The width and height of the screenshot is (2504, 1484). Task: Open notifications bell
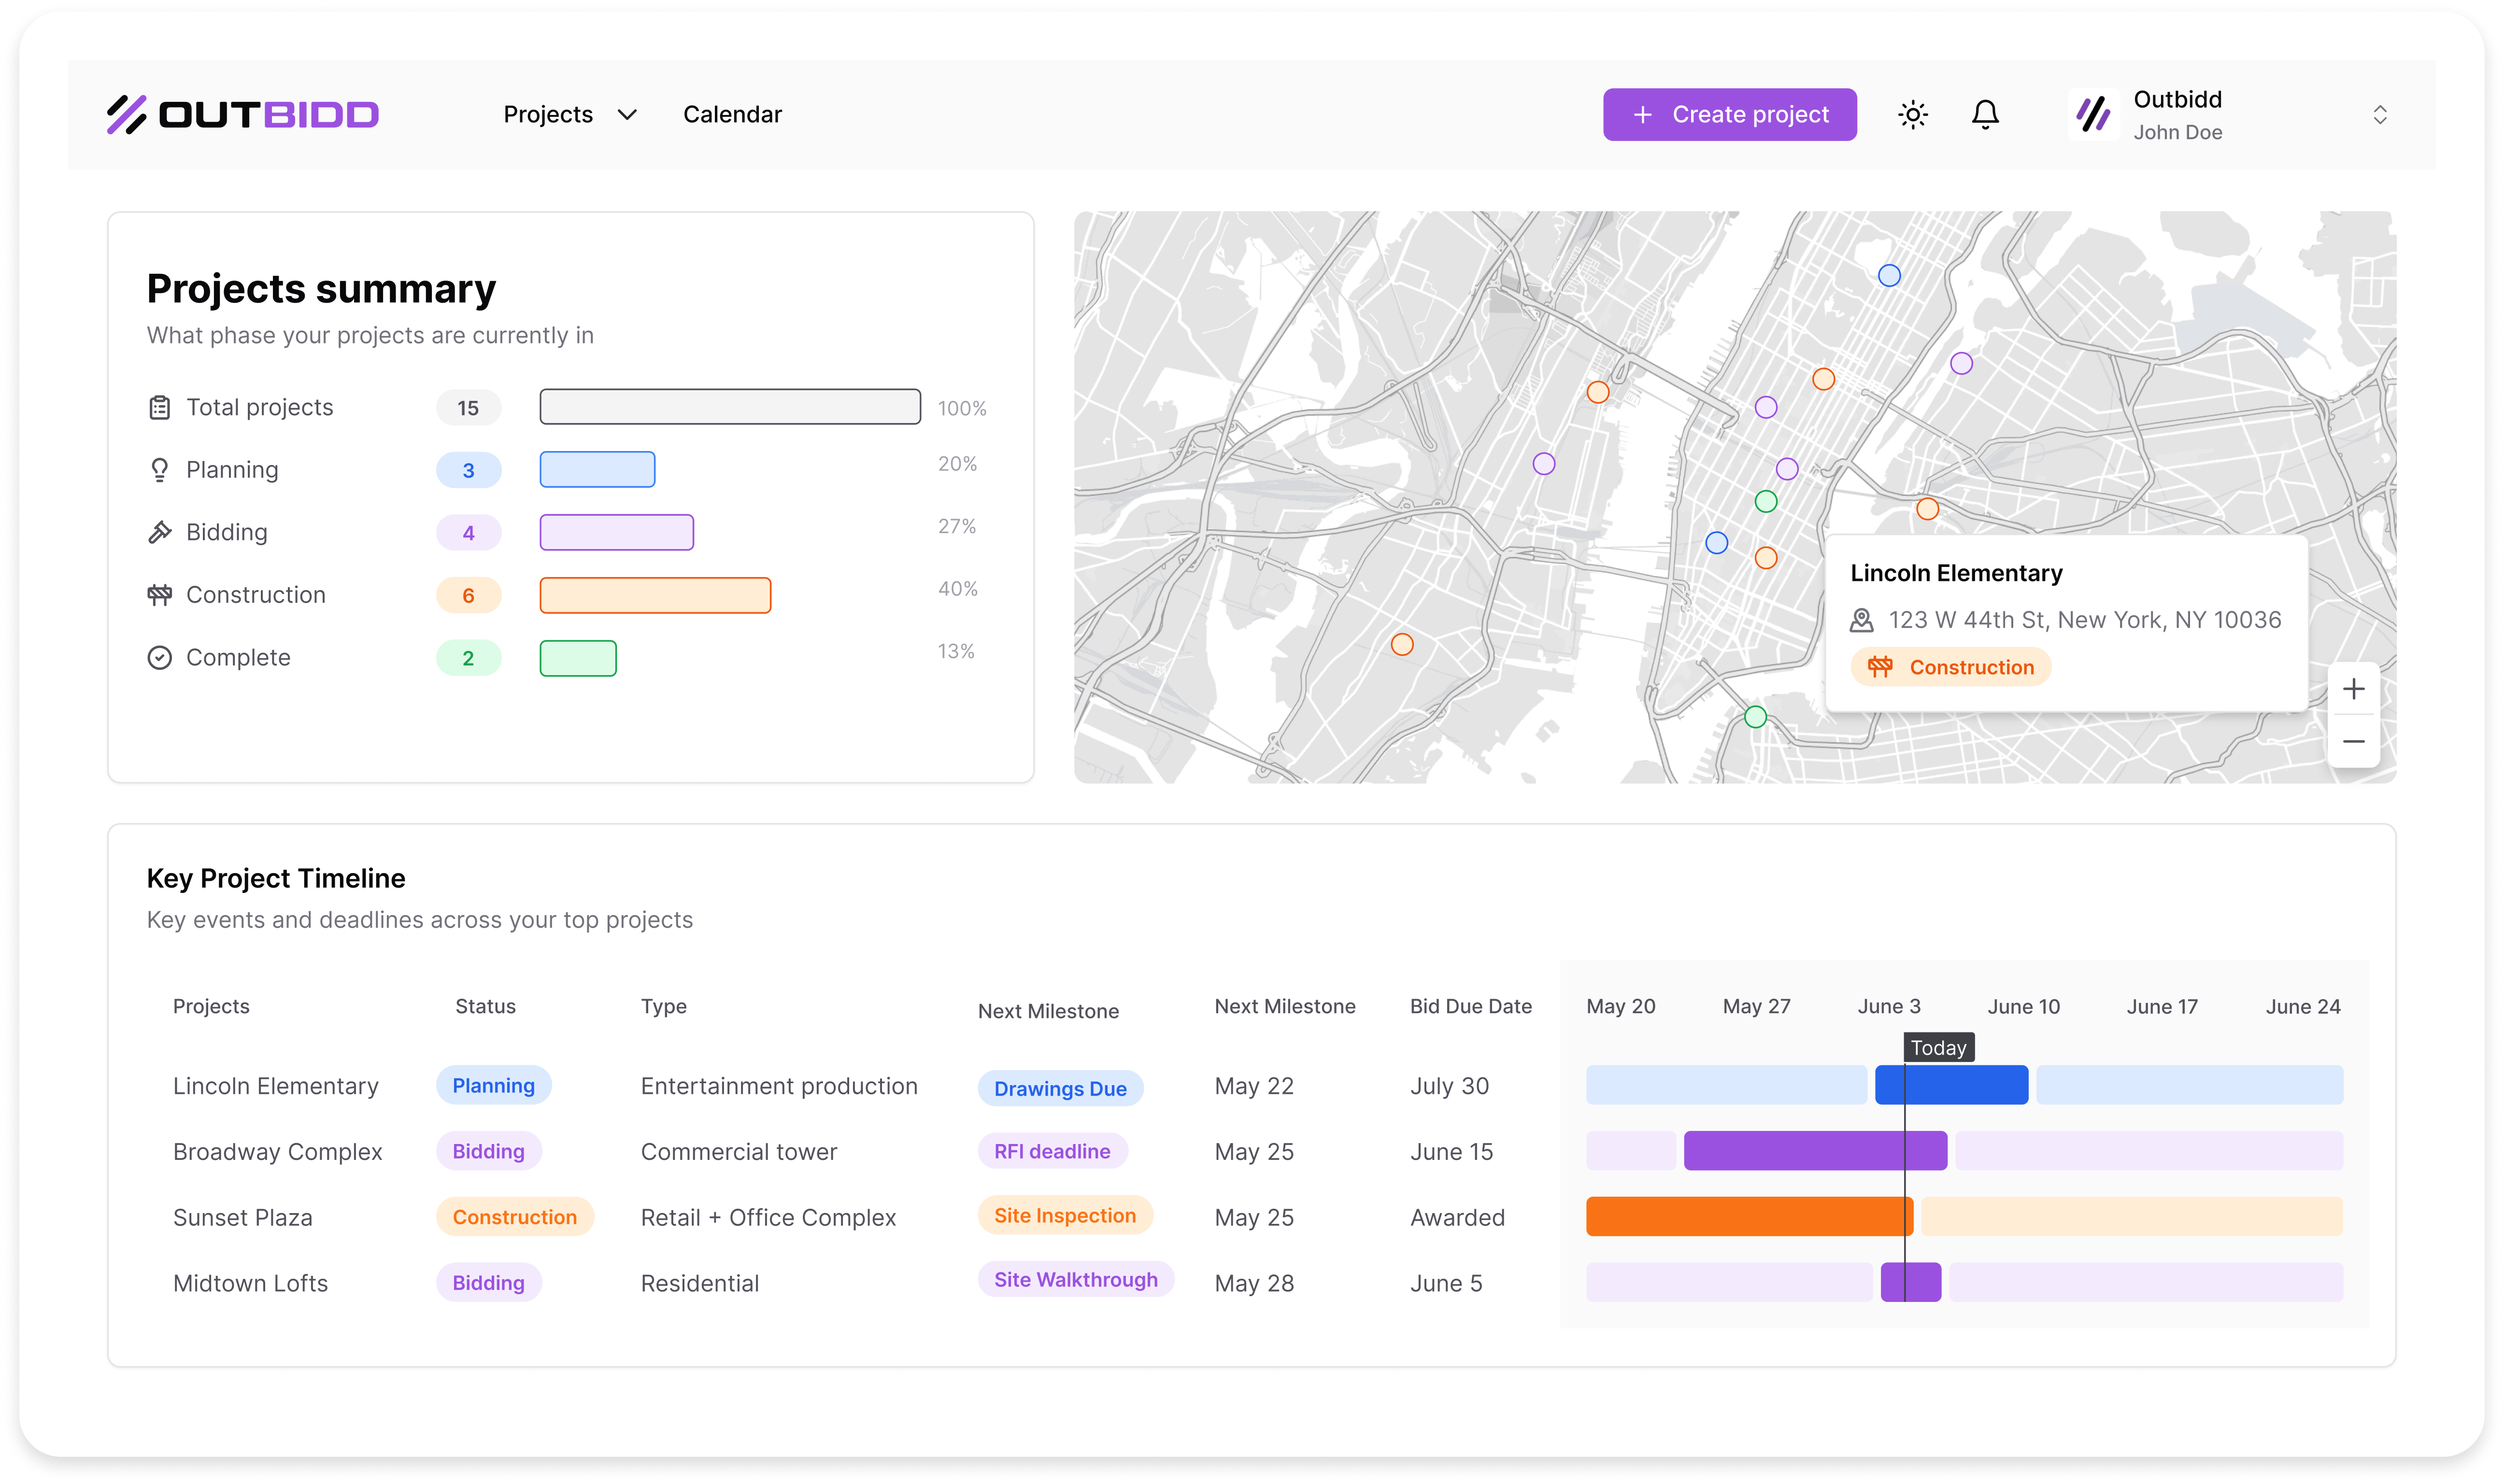[x=1985, y=114]
